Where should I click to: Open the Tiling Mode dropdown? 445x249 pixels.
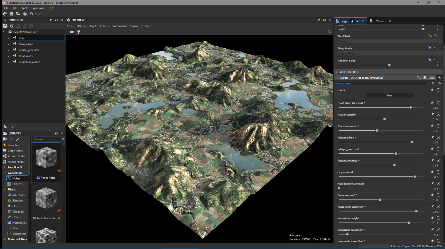tap(389, 53)
